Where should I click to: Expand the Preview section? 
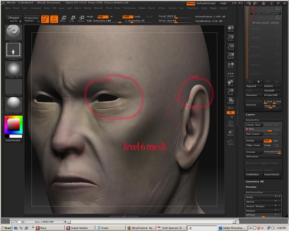[x=251, y=187]
